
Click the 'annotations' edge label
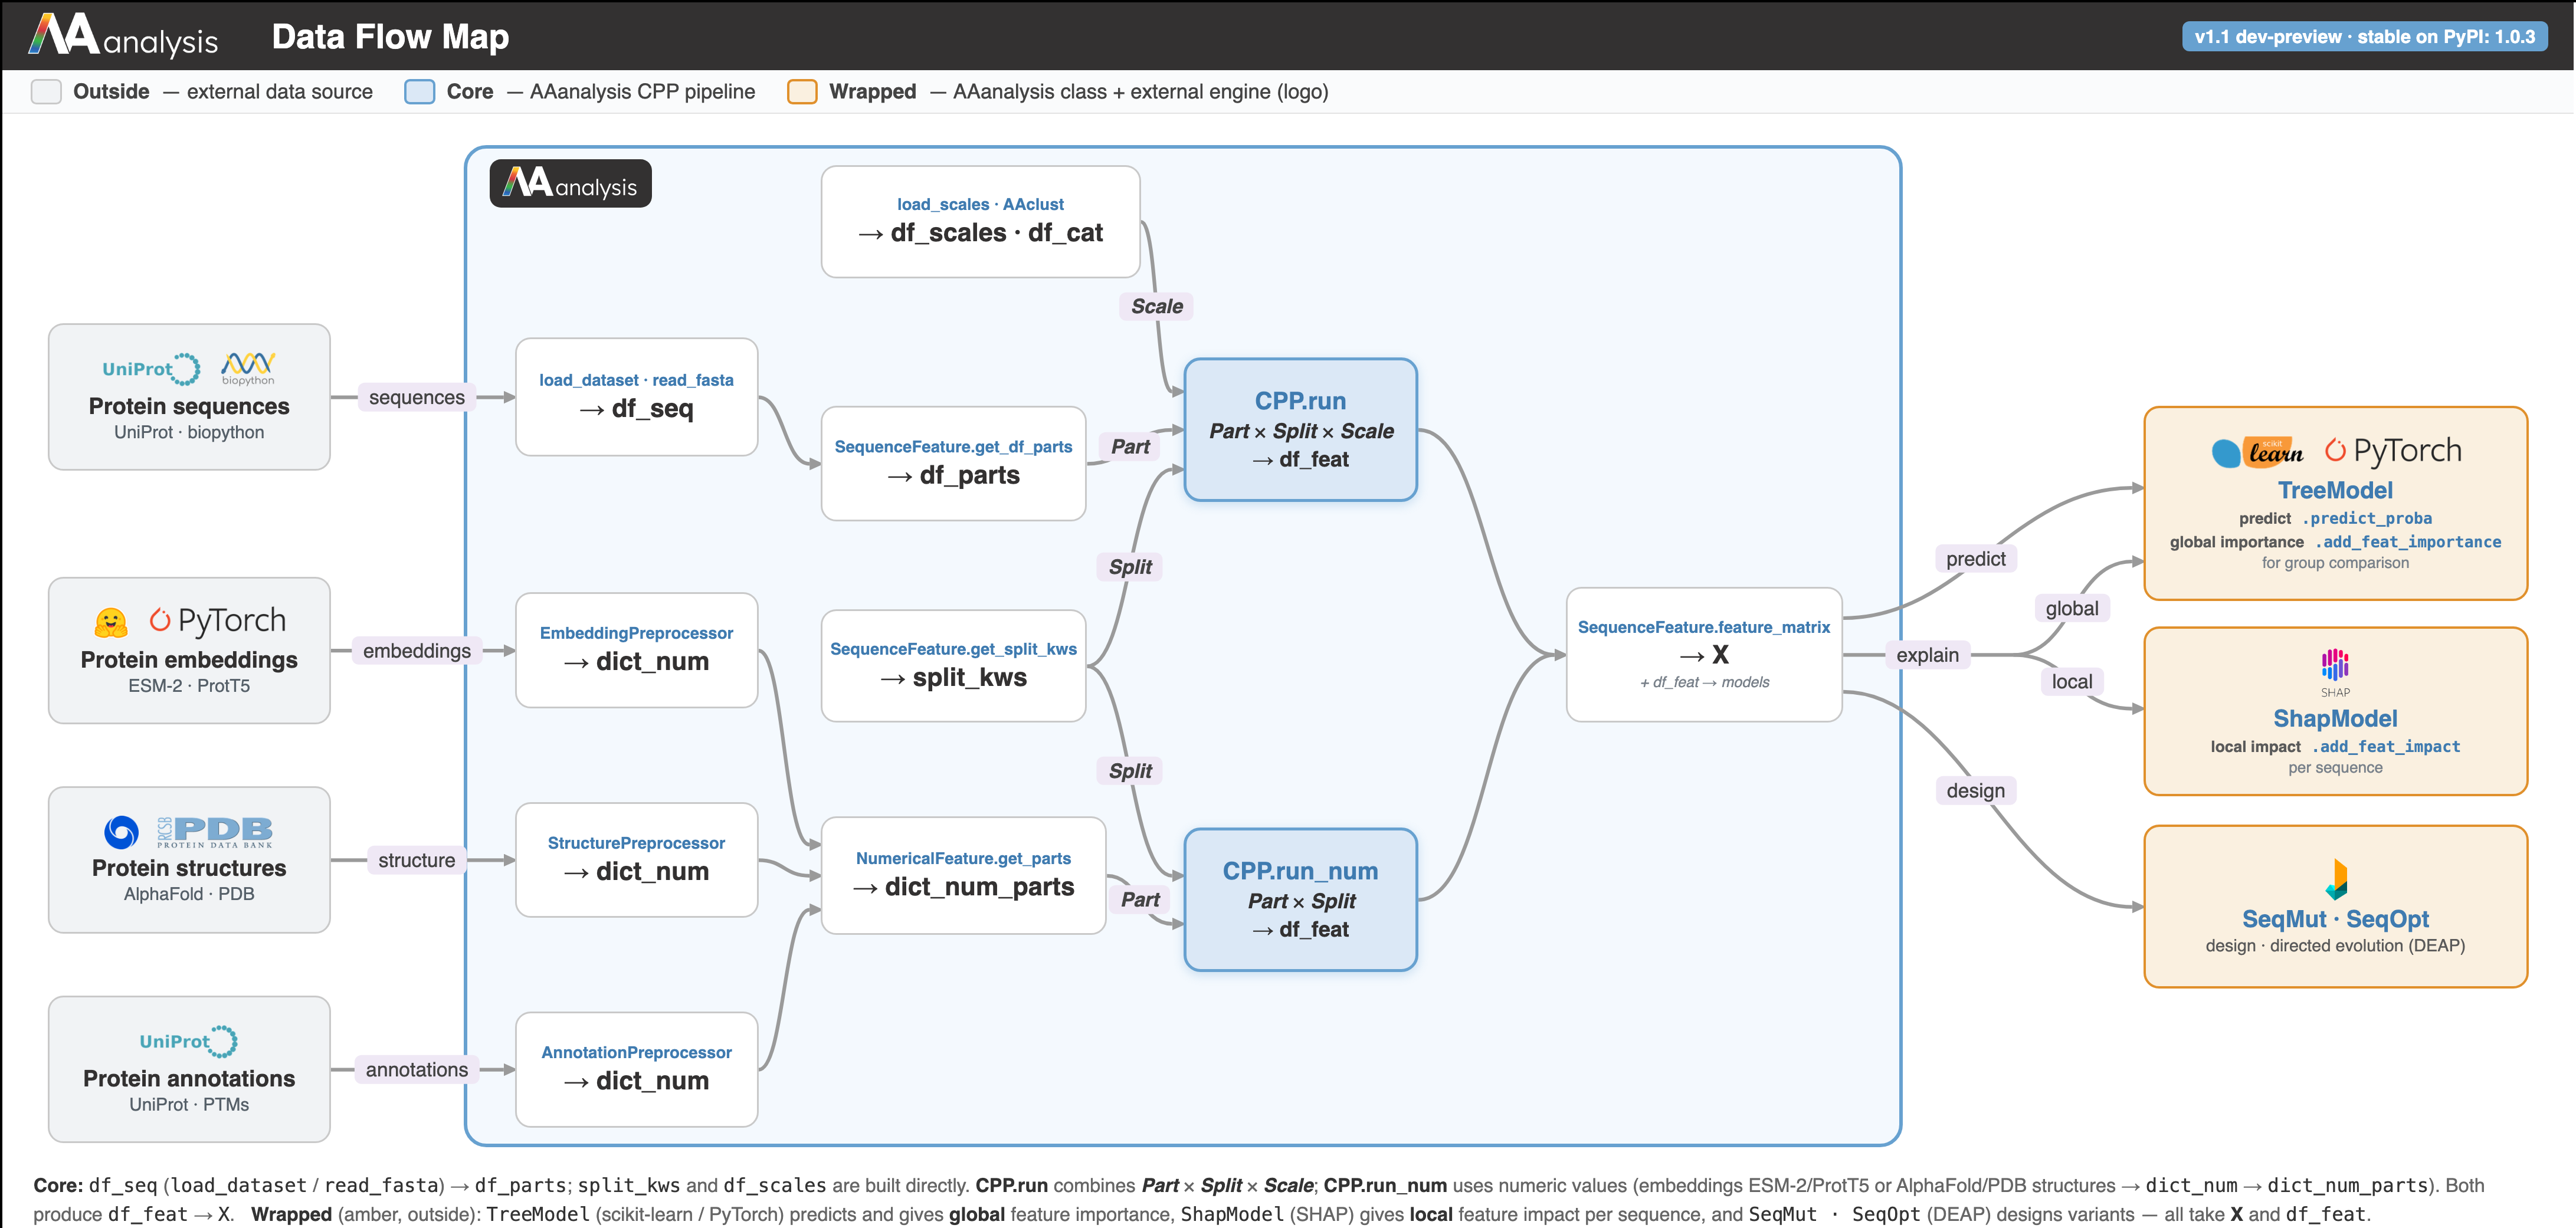(417, 1069)
